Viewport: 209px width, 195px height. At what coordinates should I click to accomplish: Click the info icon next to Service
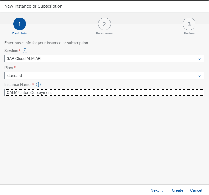pos(25,51)
